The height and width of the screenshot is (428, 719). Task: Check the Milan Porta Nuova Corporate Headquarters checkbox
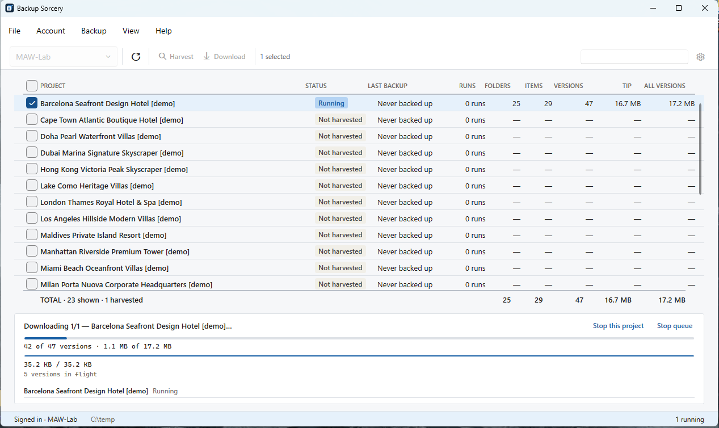pyautogui.click(x=32, y=284)
